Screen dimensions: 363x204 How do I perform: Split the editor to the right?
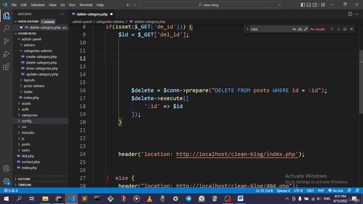click(x=350, y=14)
